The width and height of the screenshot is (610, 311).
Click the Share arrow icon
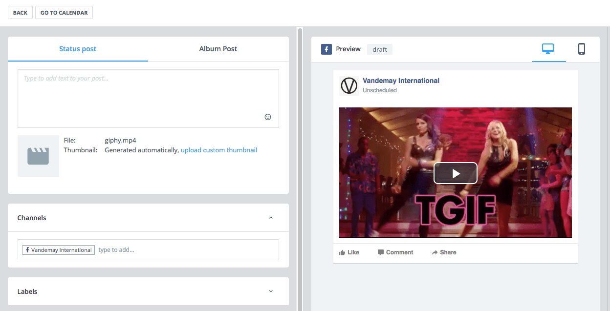[x=435, y=252]
